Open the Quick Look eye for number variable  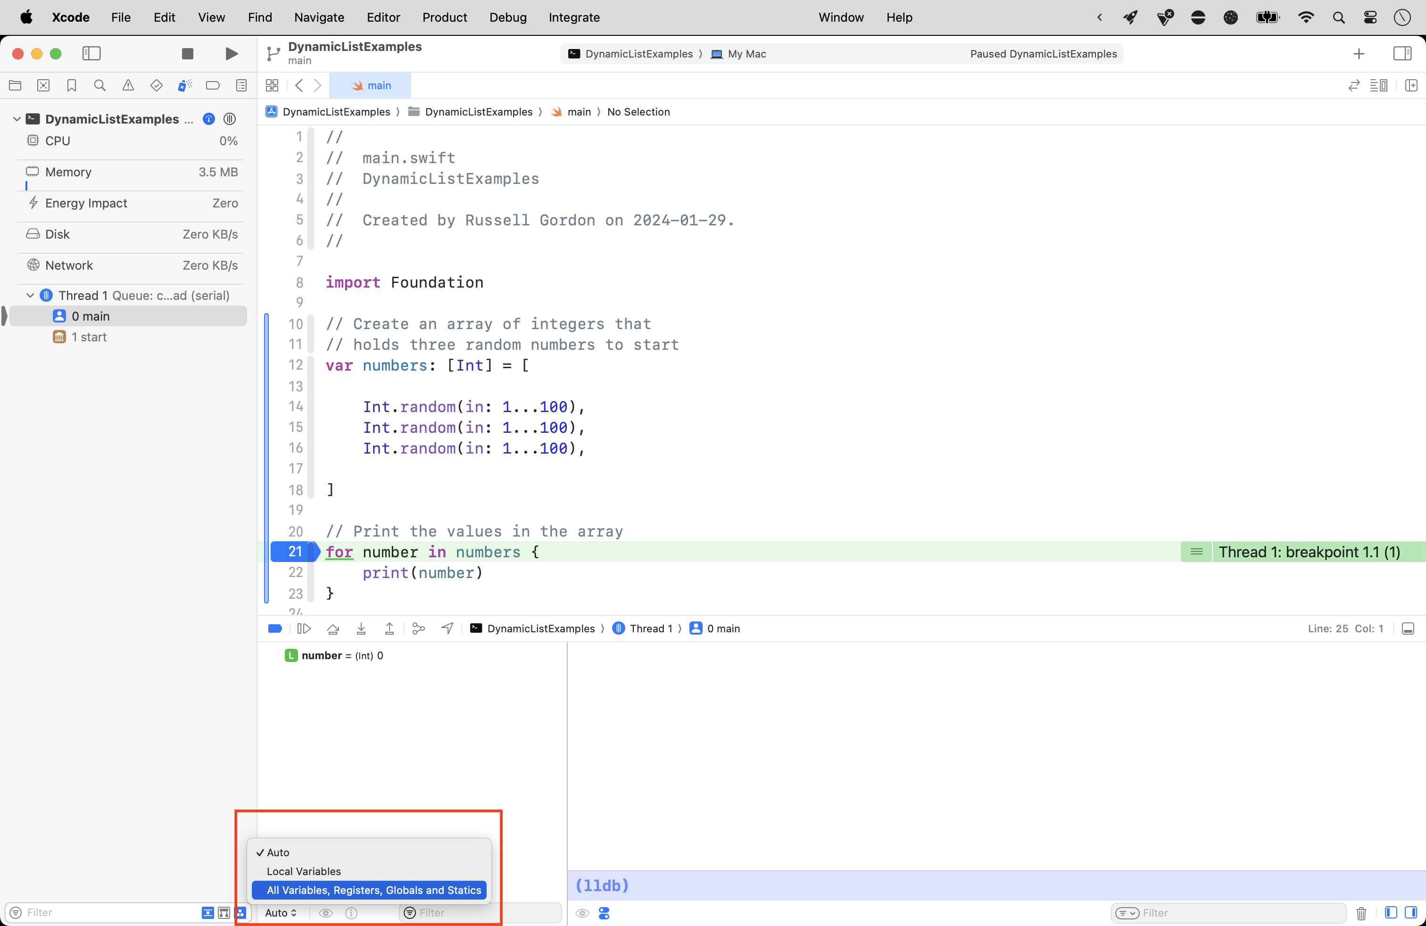326,913
